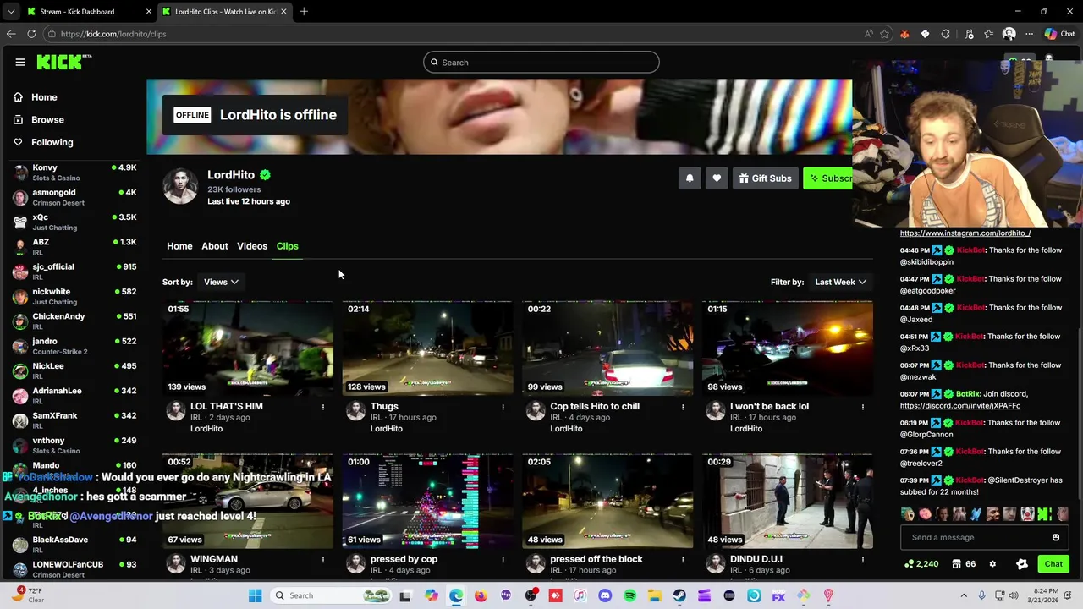
Task: Open options menu for DINDU D.U.I clip
Action: tap(863, 560)
